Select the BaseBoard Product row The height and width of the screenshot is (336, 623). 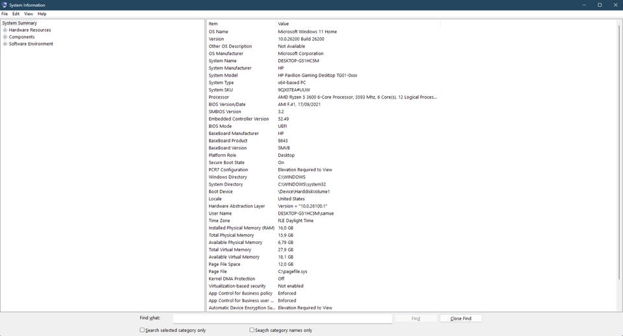[323, 141]
